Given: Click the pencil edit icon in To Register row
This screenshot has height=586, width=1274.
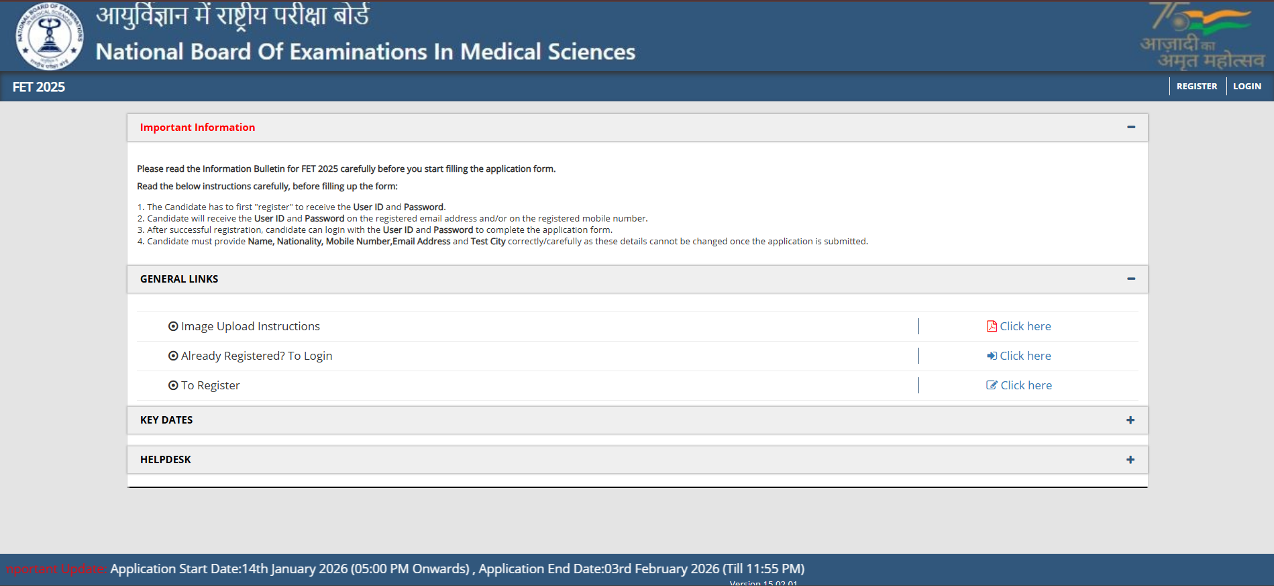Looking at the screenshot, I should 992,385.
